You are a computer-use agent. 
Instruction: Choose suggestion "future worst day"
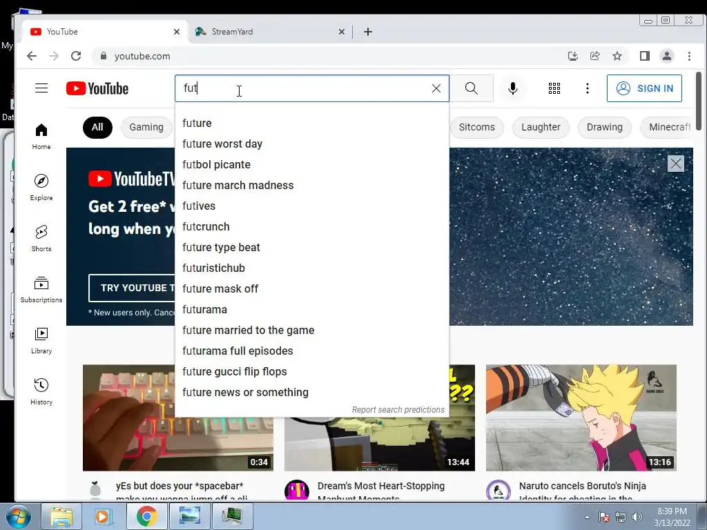(312, 144)
